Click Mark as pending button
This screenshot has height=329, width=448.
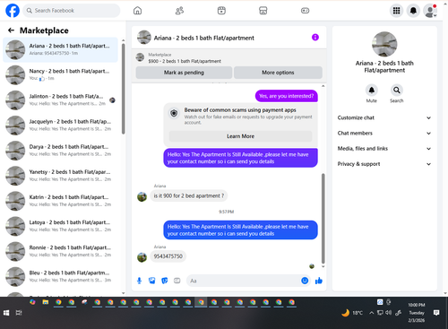184,73
